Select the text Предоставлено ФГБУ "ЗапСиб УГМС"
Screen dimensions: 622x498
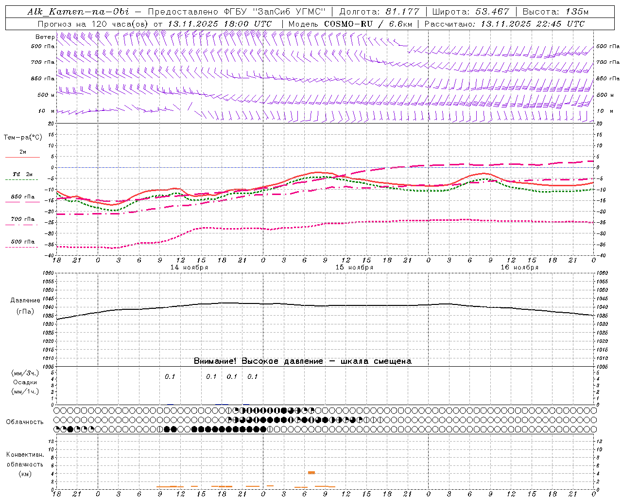pyautogui.click(x=236, y=12)
